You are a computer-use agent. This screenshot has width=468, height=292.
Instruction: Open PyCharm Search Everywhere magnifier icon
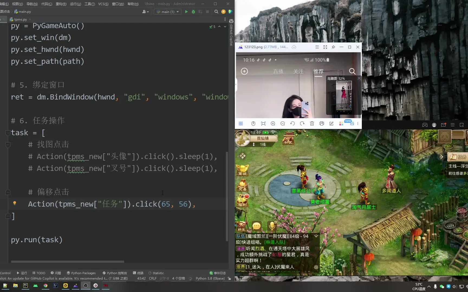point(216,12)
